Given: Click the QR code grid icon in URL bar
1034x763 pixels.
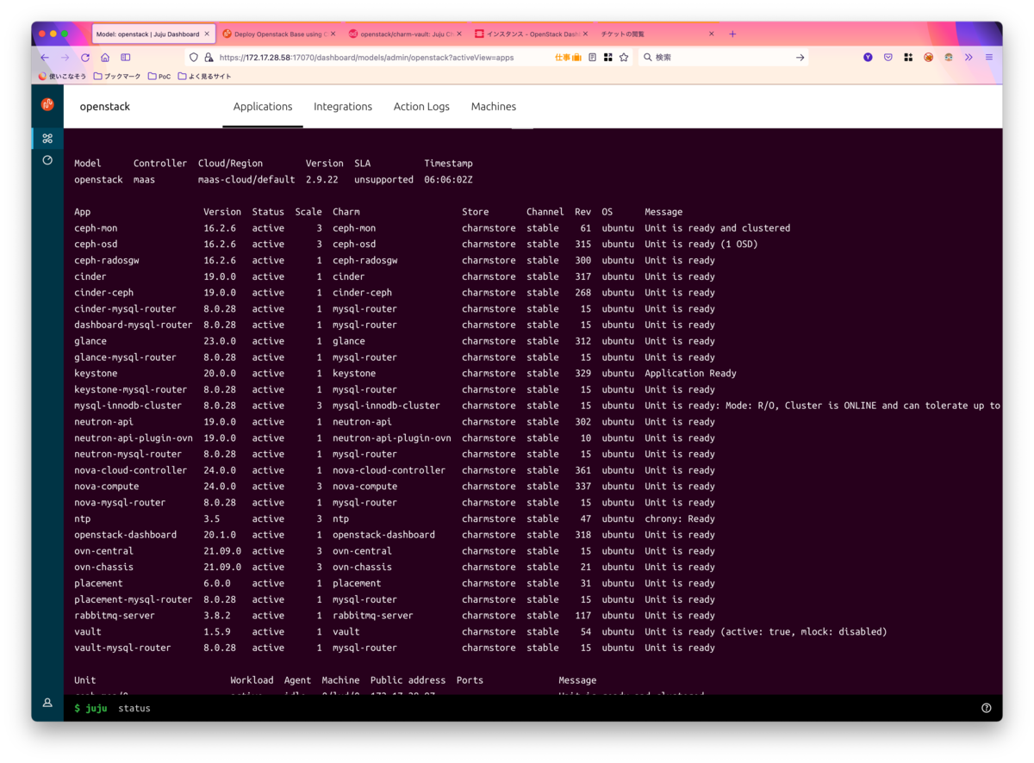Looking at the screenshot, I should [607, 58].
